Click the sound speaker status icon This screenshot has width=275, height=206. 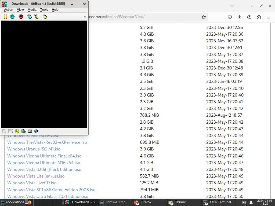click(36, 131)
